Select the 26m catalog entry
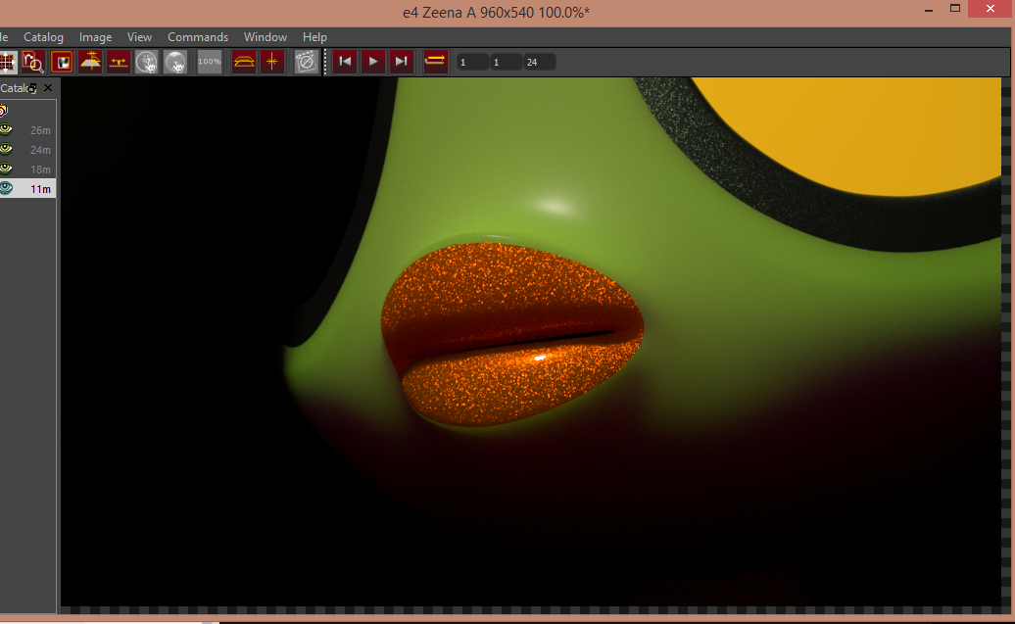This screenshot has height=624, width=1015. (27, 130)
